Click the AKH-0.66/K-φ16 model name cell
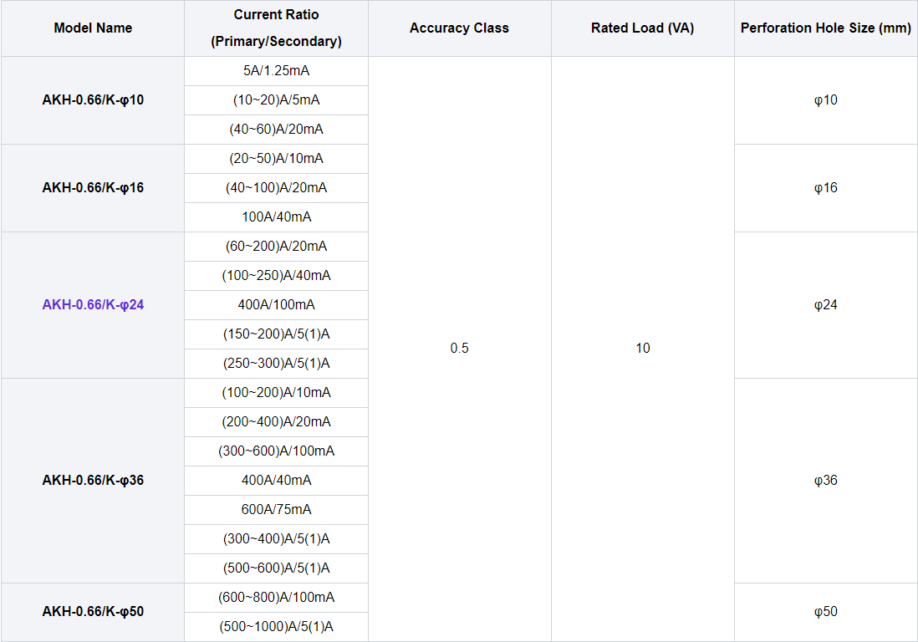 pos(92,187)
